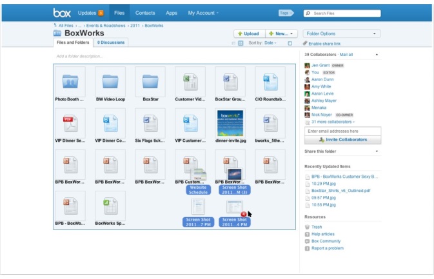Open the CIO Roundtab... file
Viewport: 434px width, 279px height.
[270, 82]
